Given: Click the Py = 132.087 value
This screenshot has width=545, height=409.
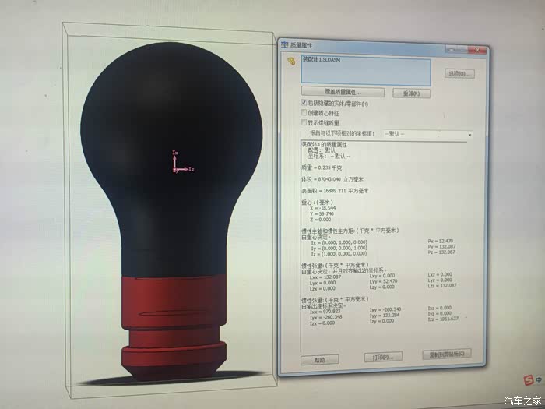Looking at the screenshot, I should click(441, 246).
